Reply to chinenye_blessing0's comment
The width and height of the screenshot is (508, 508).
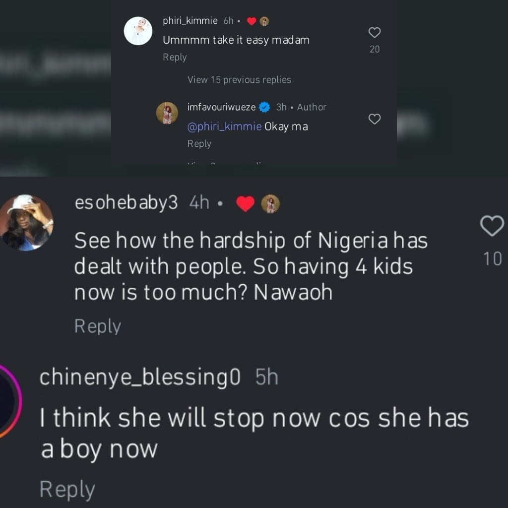(x=67, y=489)
